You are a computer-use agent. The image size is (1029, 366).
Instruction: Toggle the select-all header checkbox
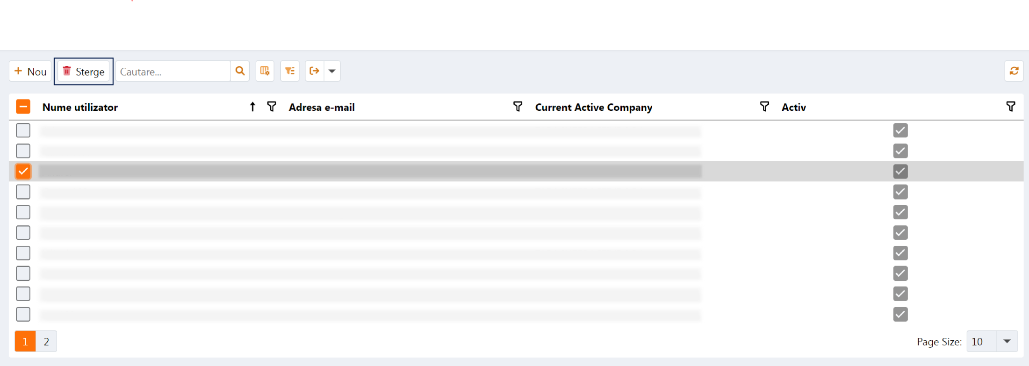tap(23, 107)
